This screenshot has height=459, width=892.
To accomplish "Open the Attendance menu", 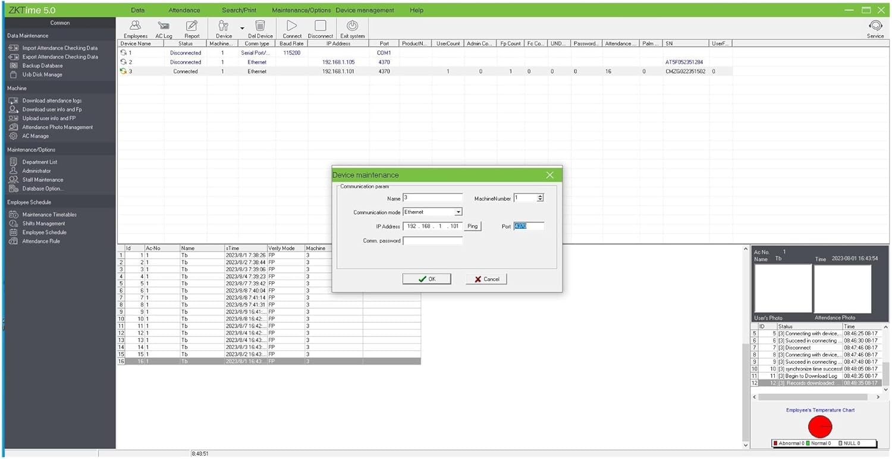I will click(x=184, y=10).
